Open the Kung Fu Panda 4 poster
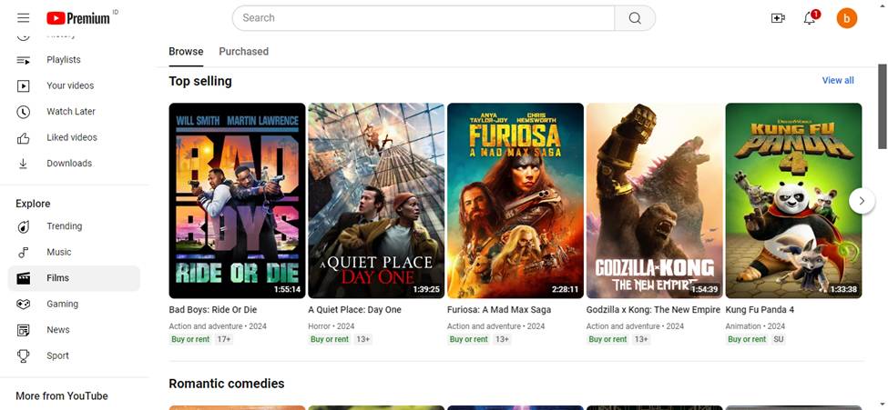 [793, 201]
